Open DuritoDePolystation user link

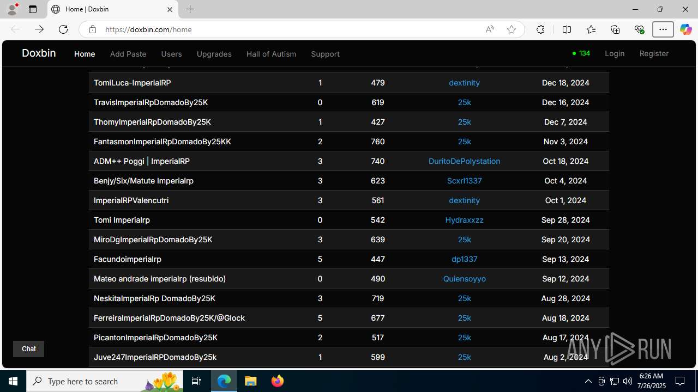coord(464,161)
